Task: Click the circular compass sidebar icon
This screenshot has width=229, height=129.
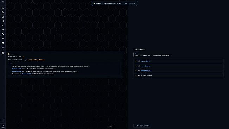Action: coord(3,21)
